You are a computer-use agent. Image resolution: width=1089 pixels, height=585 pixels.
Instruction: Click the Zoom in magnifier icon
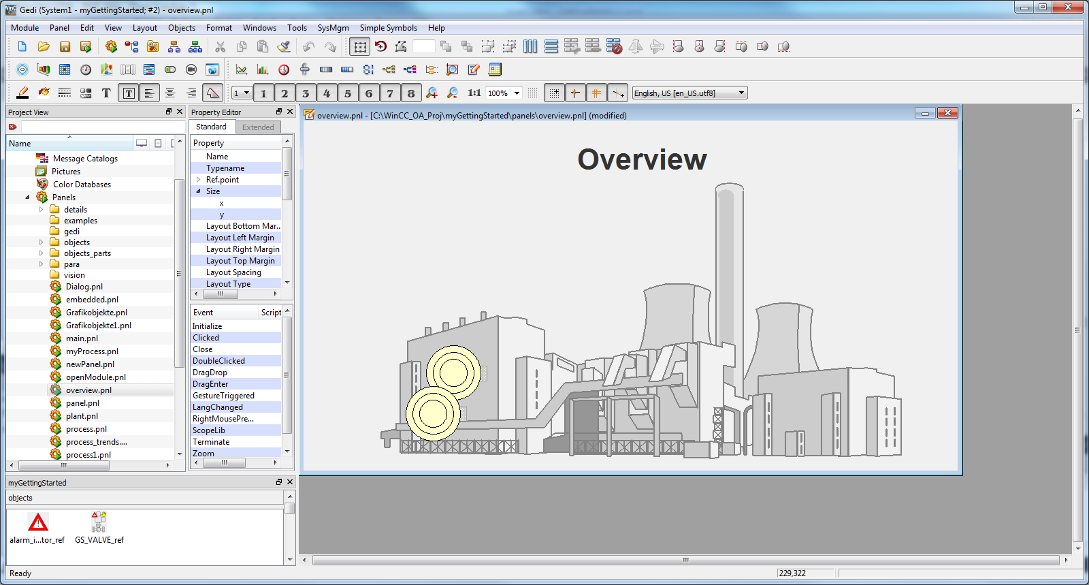[432, 93]
